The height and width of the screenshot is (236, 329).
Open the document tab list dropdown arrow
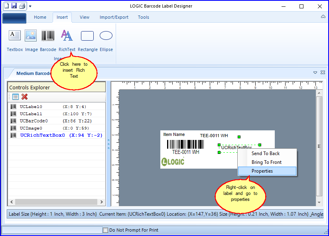(315, 73)
